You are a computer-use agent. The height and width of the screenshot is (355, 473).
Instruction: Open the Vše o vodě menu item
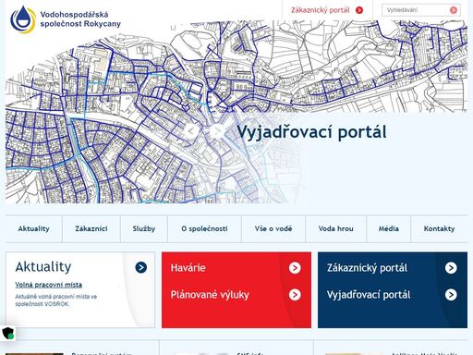point(273,228)
